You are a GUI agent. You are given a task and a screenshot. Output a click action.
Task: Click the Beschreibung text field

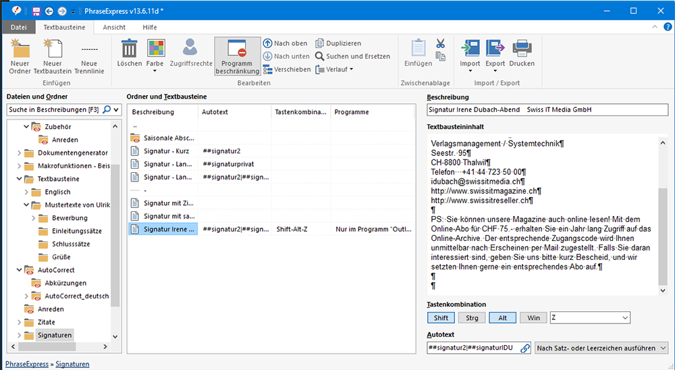coord(547,110)
